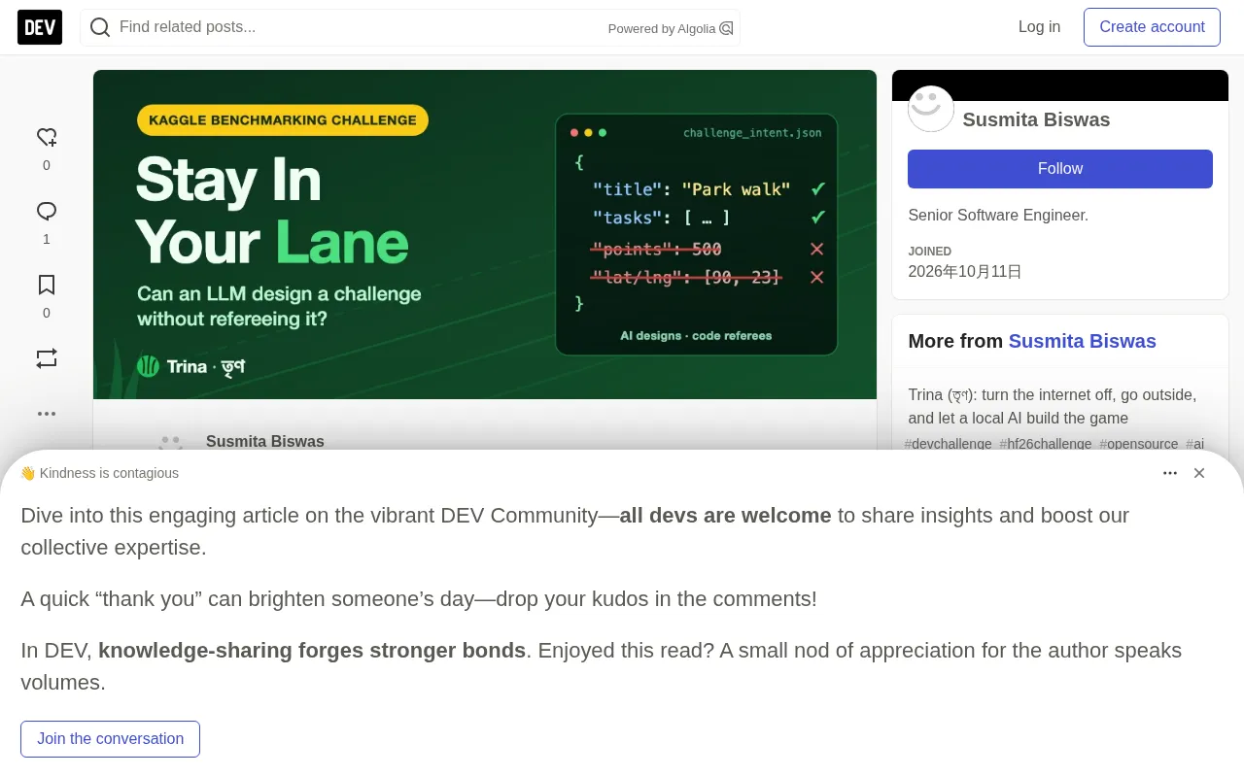This screenshot has width=1244, height=777.
Task: Open the Trina local AI game article
Action: [x=1053, y=407]
